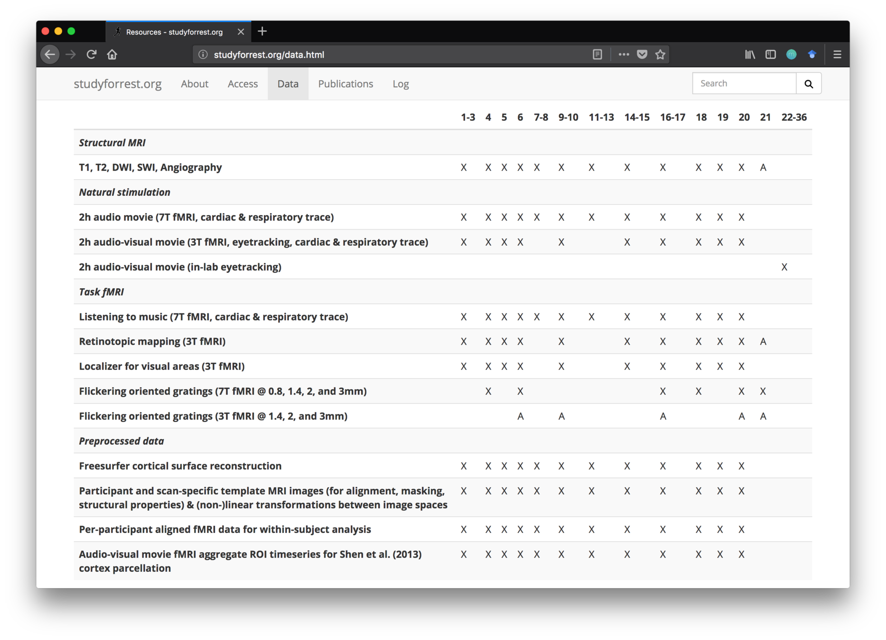Click the '1-3' column header

[x=468, y=117]
